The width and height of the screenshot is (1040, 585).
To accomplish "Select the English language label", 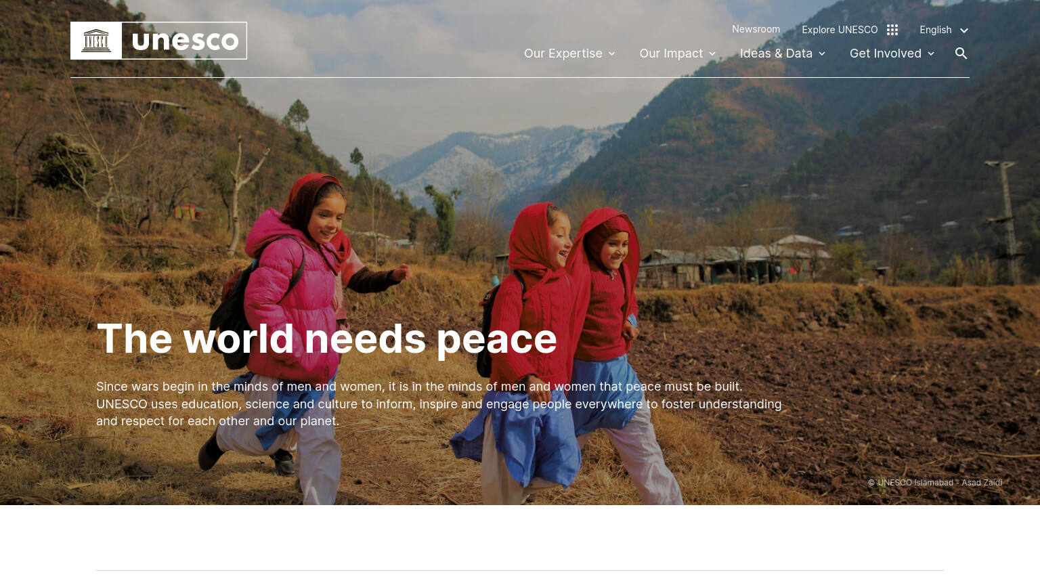I will pyautogui.click(x=936, y=30).
